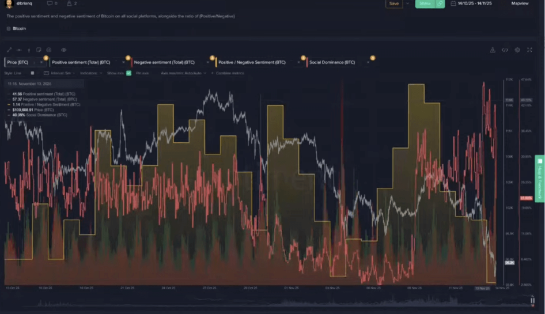Open chart settings gear icon
545x314 pixels.
point(517,50)
